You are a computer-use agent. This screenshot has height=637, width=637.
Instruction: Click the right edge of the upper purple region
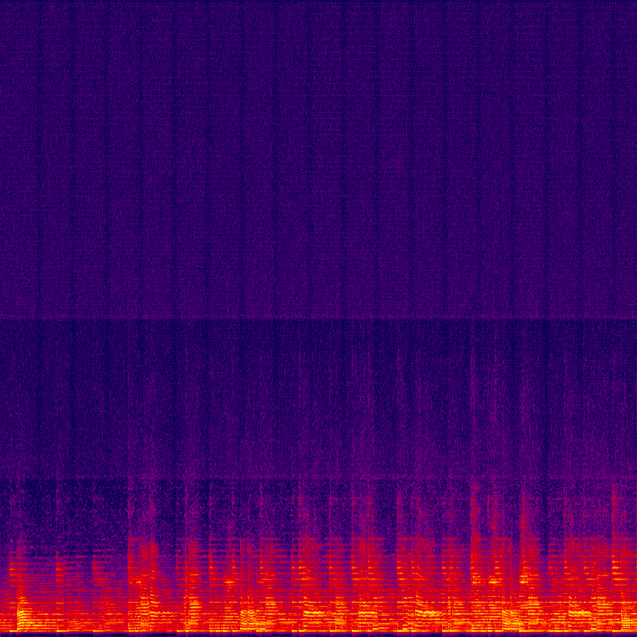[635, 159]
